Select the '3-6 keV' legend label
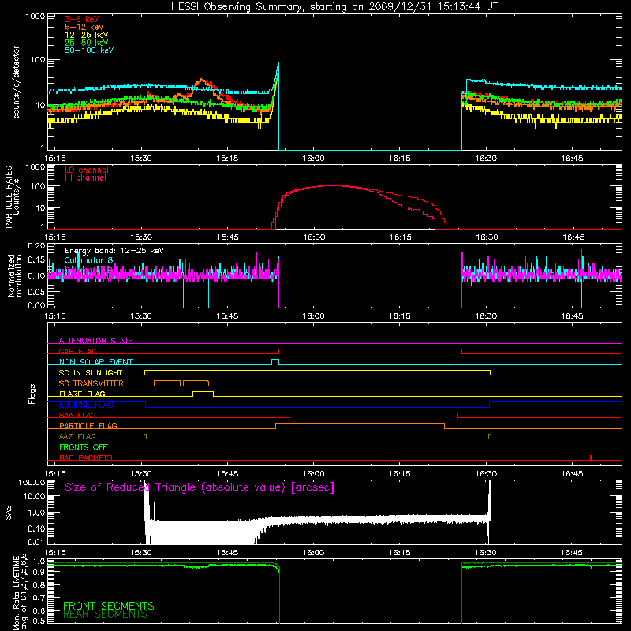The image size is (631, 631). 82,19
